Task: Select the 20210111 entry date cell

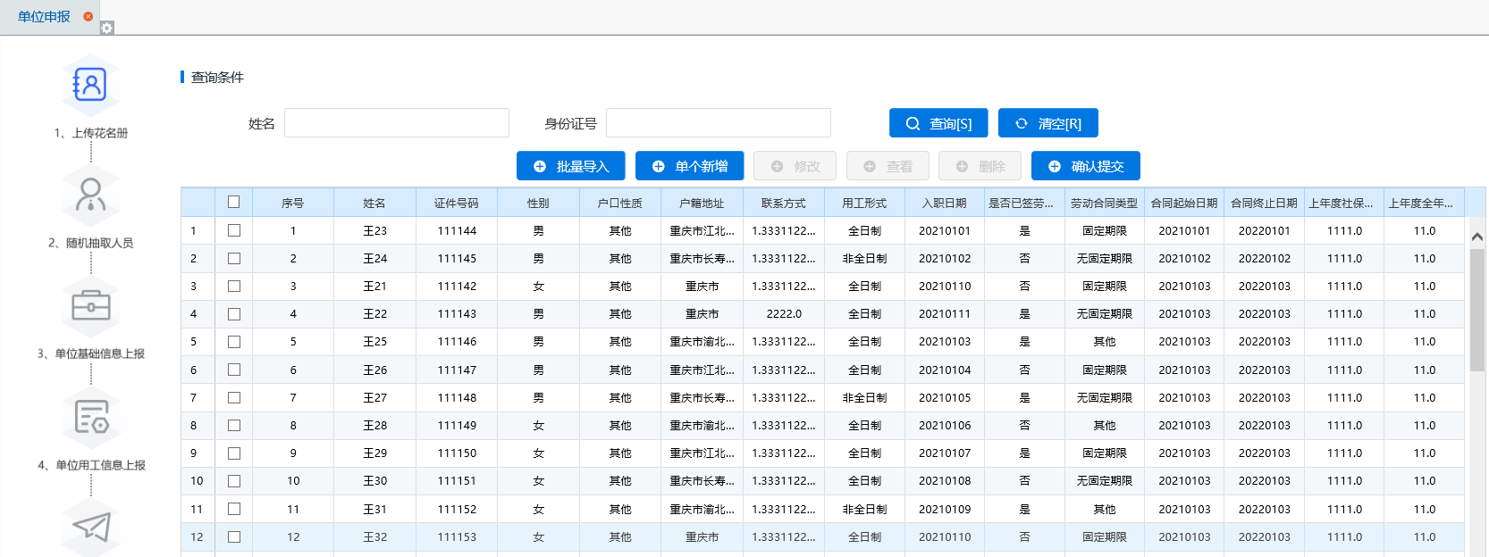Action: tap(945, 313)
